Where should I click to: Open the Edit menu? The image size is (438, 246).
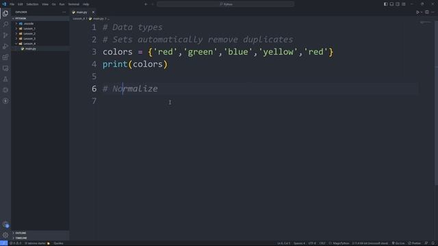point(21,4)
